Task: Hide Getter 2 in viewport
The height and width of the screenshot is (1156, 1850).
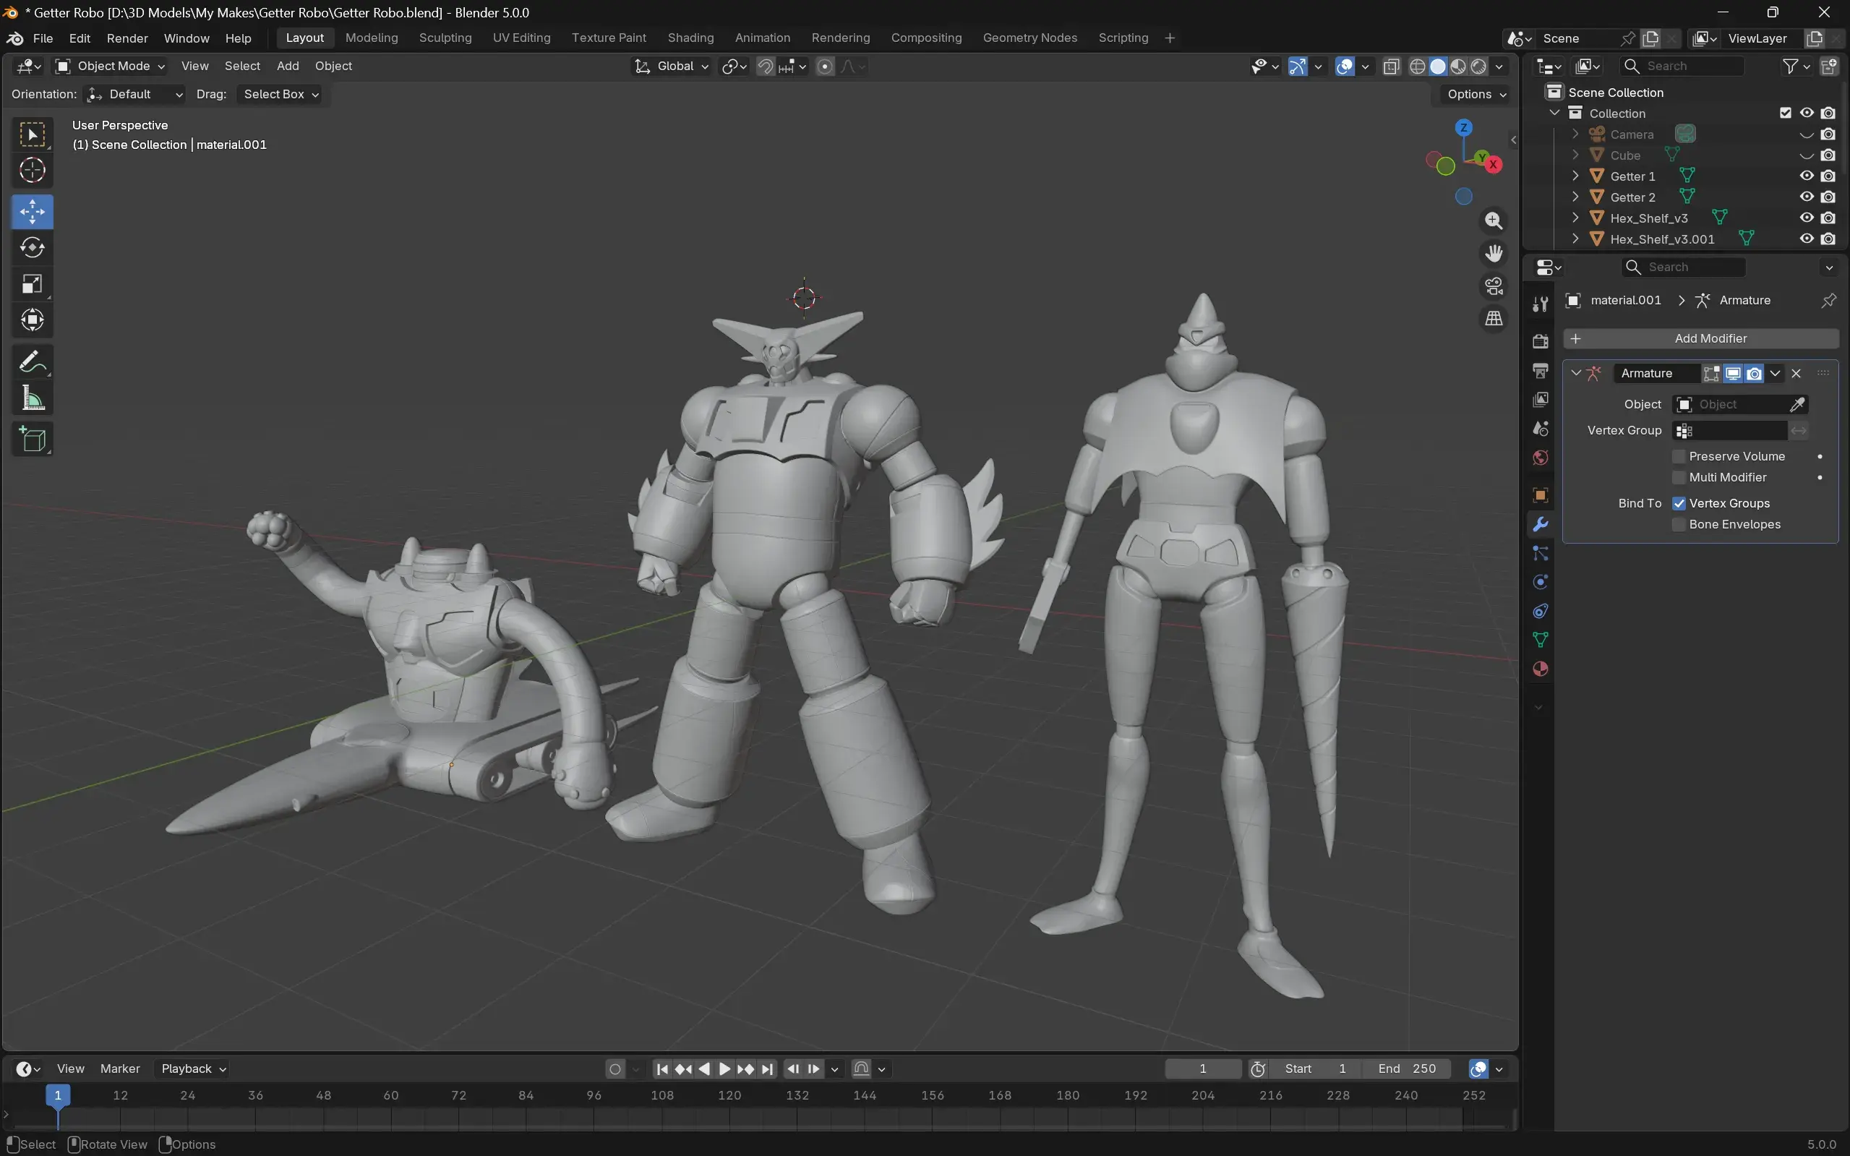Action: 1807,197
